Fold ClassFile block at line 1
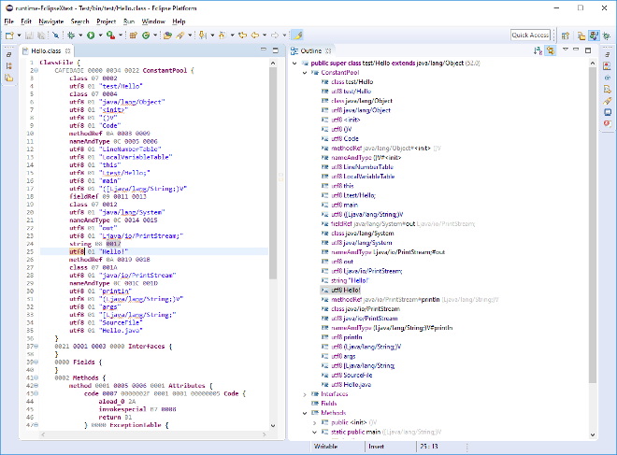Image resolution: width=617 pixels, height=455 pixels. (35, 61)
